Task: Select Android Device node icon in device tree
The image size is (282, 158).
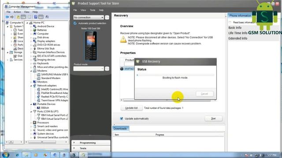Action: 35,26
